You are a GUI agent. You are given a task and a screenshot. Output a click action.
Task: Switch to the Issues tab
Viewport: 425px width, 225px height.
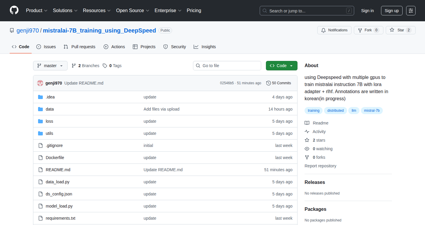(x=46, y=47)
